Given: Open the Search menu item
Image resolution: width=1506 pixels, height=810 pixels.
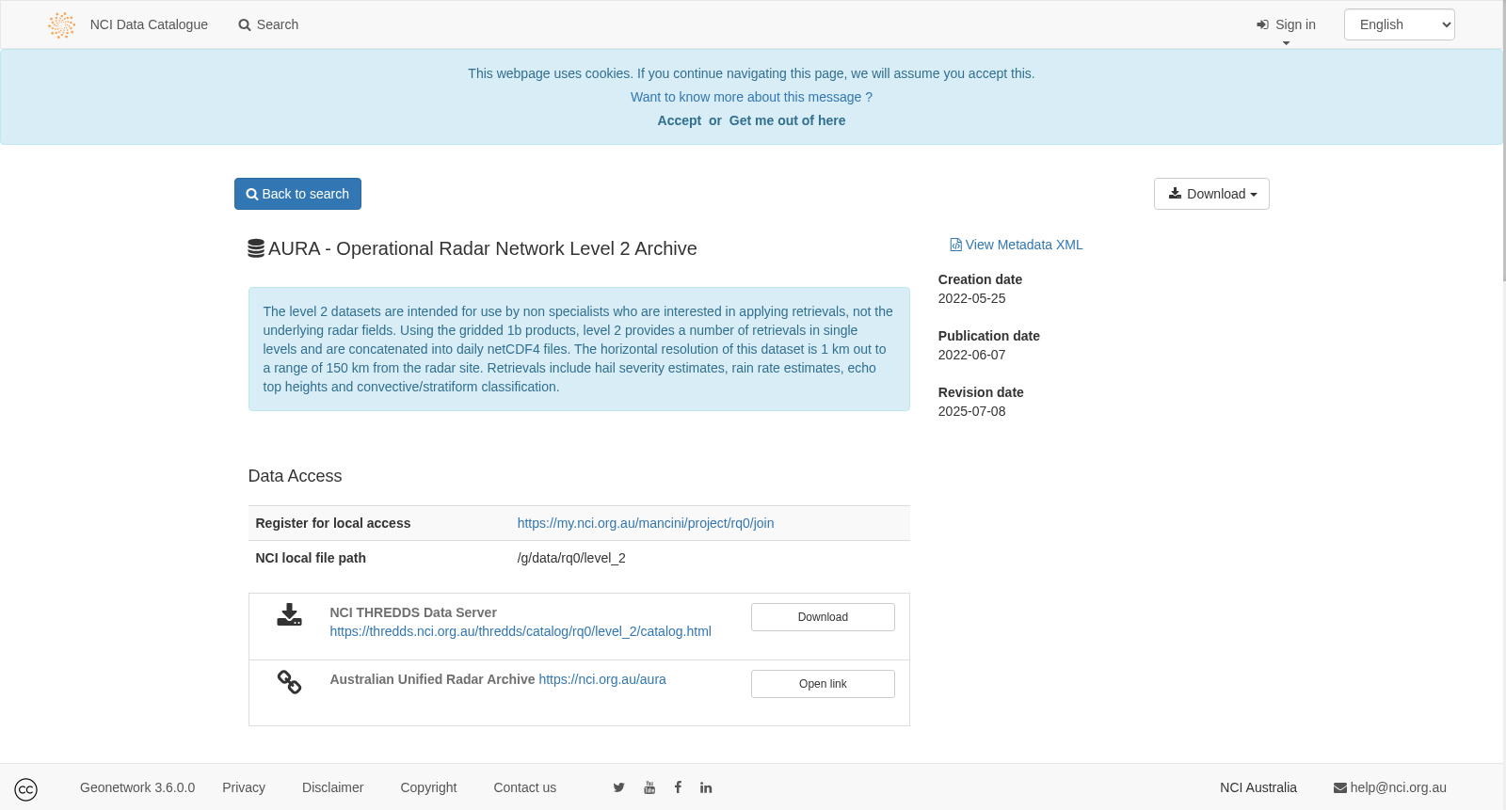Looking at the screenshot, I should (268, 24).
